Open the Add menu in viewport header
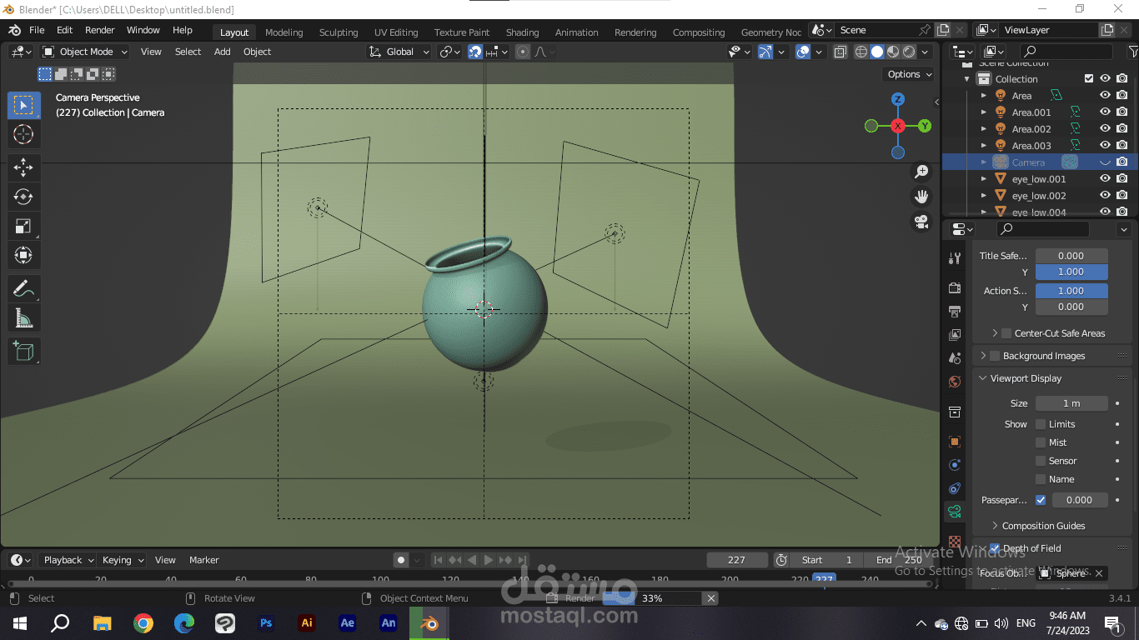The width and height of the screenshot is (1139, 640). coord(222,52)
